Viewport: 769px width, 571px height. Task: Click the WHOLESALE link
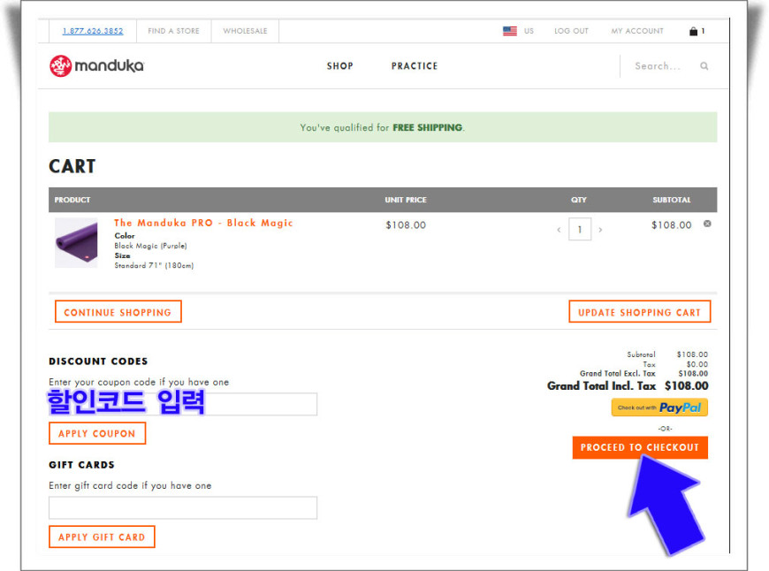point(245,31)
